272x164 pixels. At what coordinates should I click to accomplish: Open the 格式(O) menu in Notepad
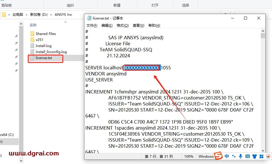123,26
